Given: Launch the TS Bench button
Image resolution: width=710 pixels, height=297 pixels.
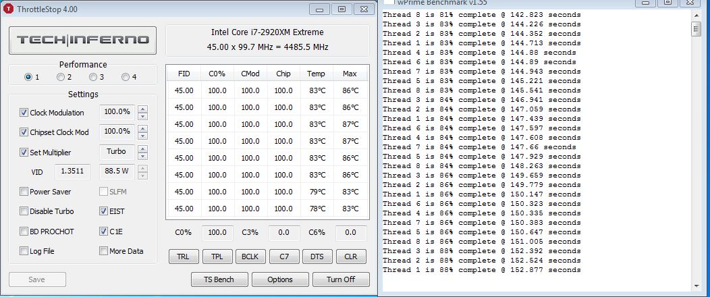Looking at the screenshot, I should tap(219, 279).
